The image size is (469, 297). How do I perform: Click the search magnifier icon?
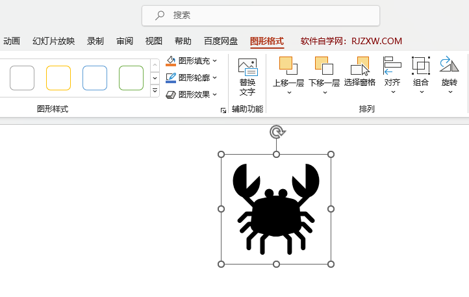pyautogui.click(x=160, y=15)
